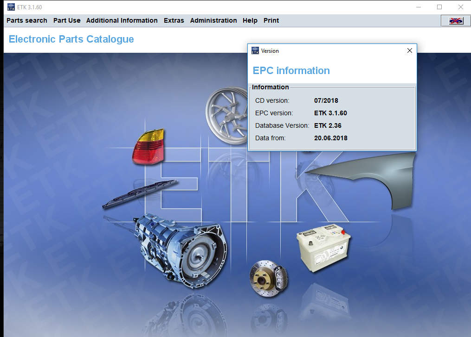Screen dimensions: 471x337
Task: Click the Electronic Parts Catalogue heading
Action: [x=71, y=39]
